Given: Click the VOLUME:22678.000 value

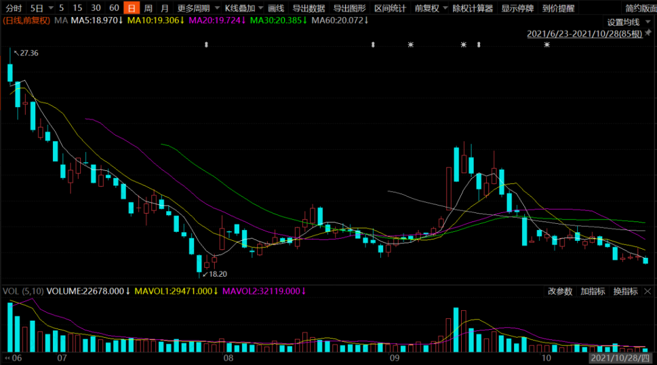Looking at the screenshot, I should tap(88, 291).
